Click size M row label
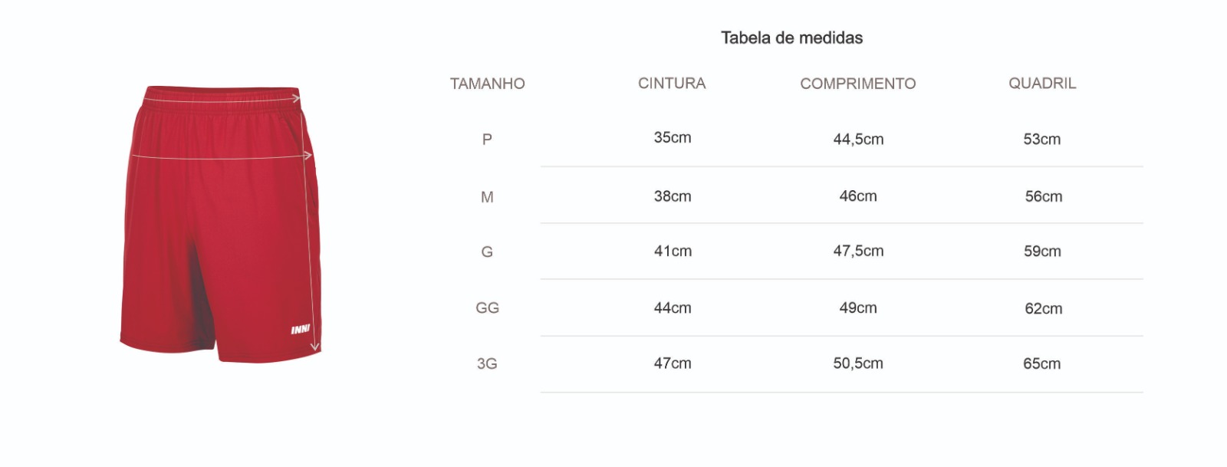This screenshot has width=1227, height=467. pos(487,197)
